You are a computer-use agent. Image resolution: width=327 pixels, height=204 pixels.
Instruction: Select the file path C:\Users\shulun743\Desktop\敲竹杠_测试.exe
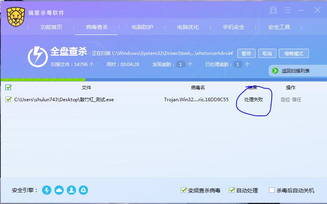[x=64, y=99]
